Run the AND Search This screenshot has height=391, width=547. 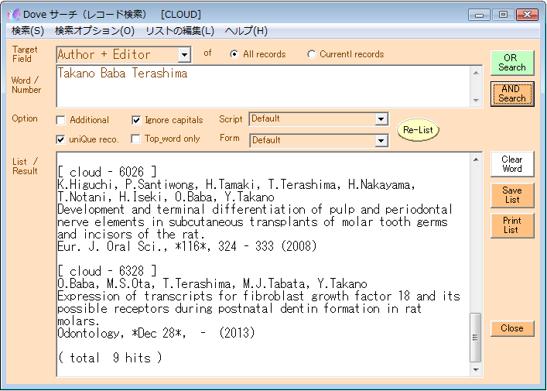click(511, 94)
